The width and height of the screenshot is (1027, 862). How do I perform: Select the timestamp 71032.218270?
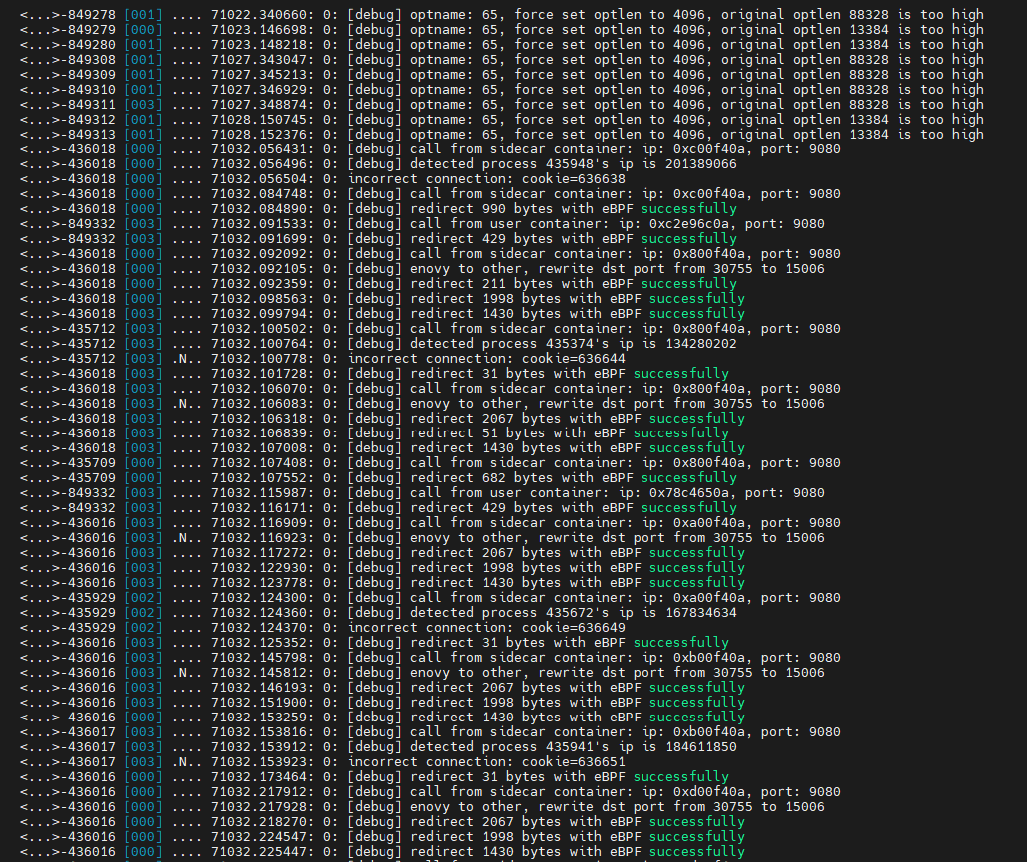(259, 822)
